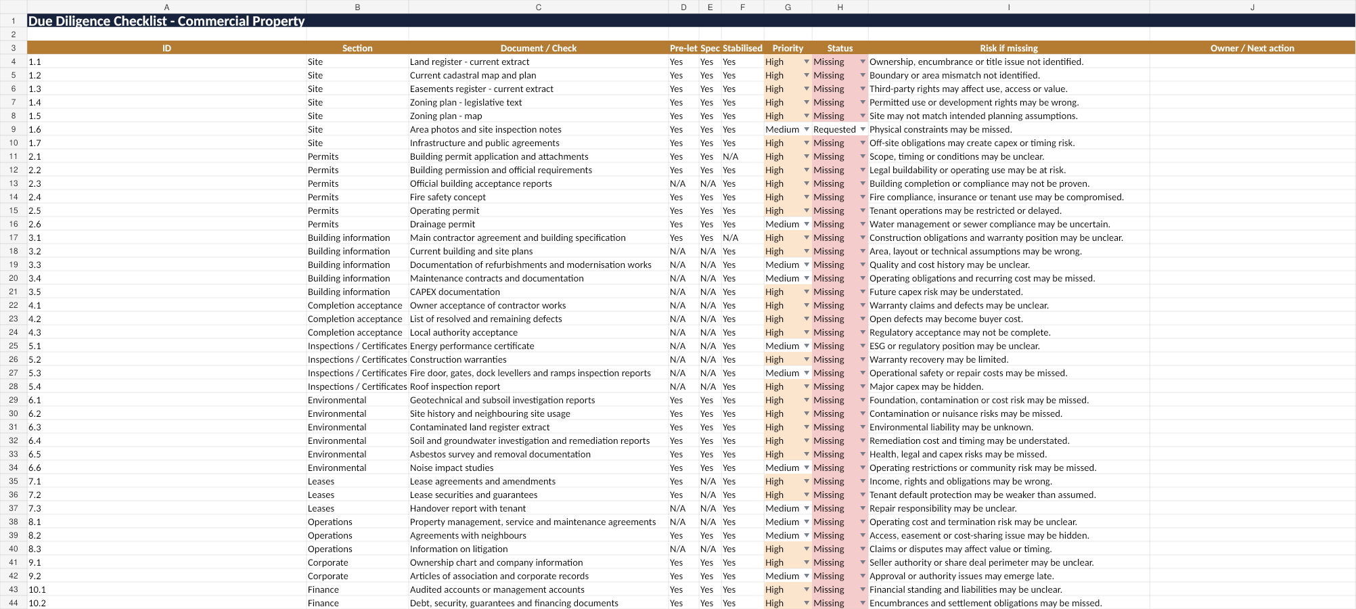Open Priority dropdown for Drainage permit row
The height and width of the screenshot is (609, 1356).
coord(807,224)
